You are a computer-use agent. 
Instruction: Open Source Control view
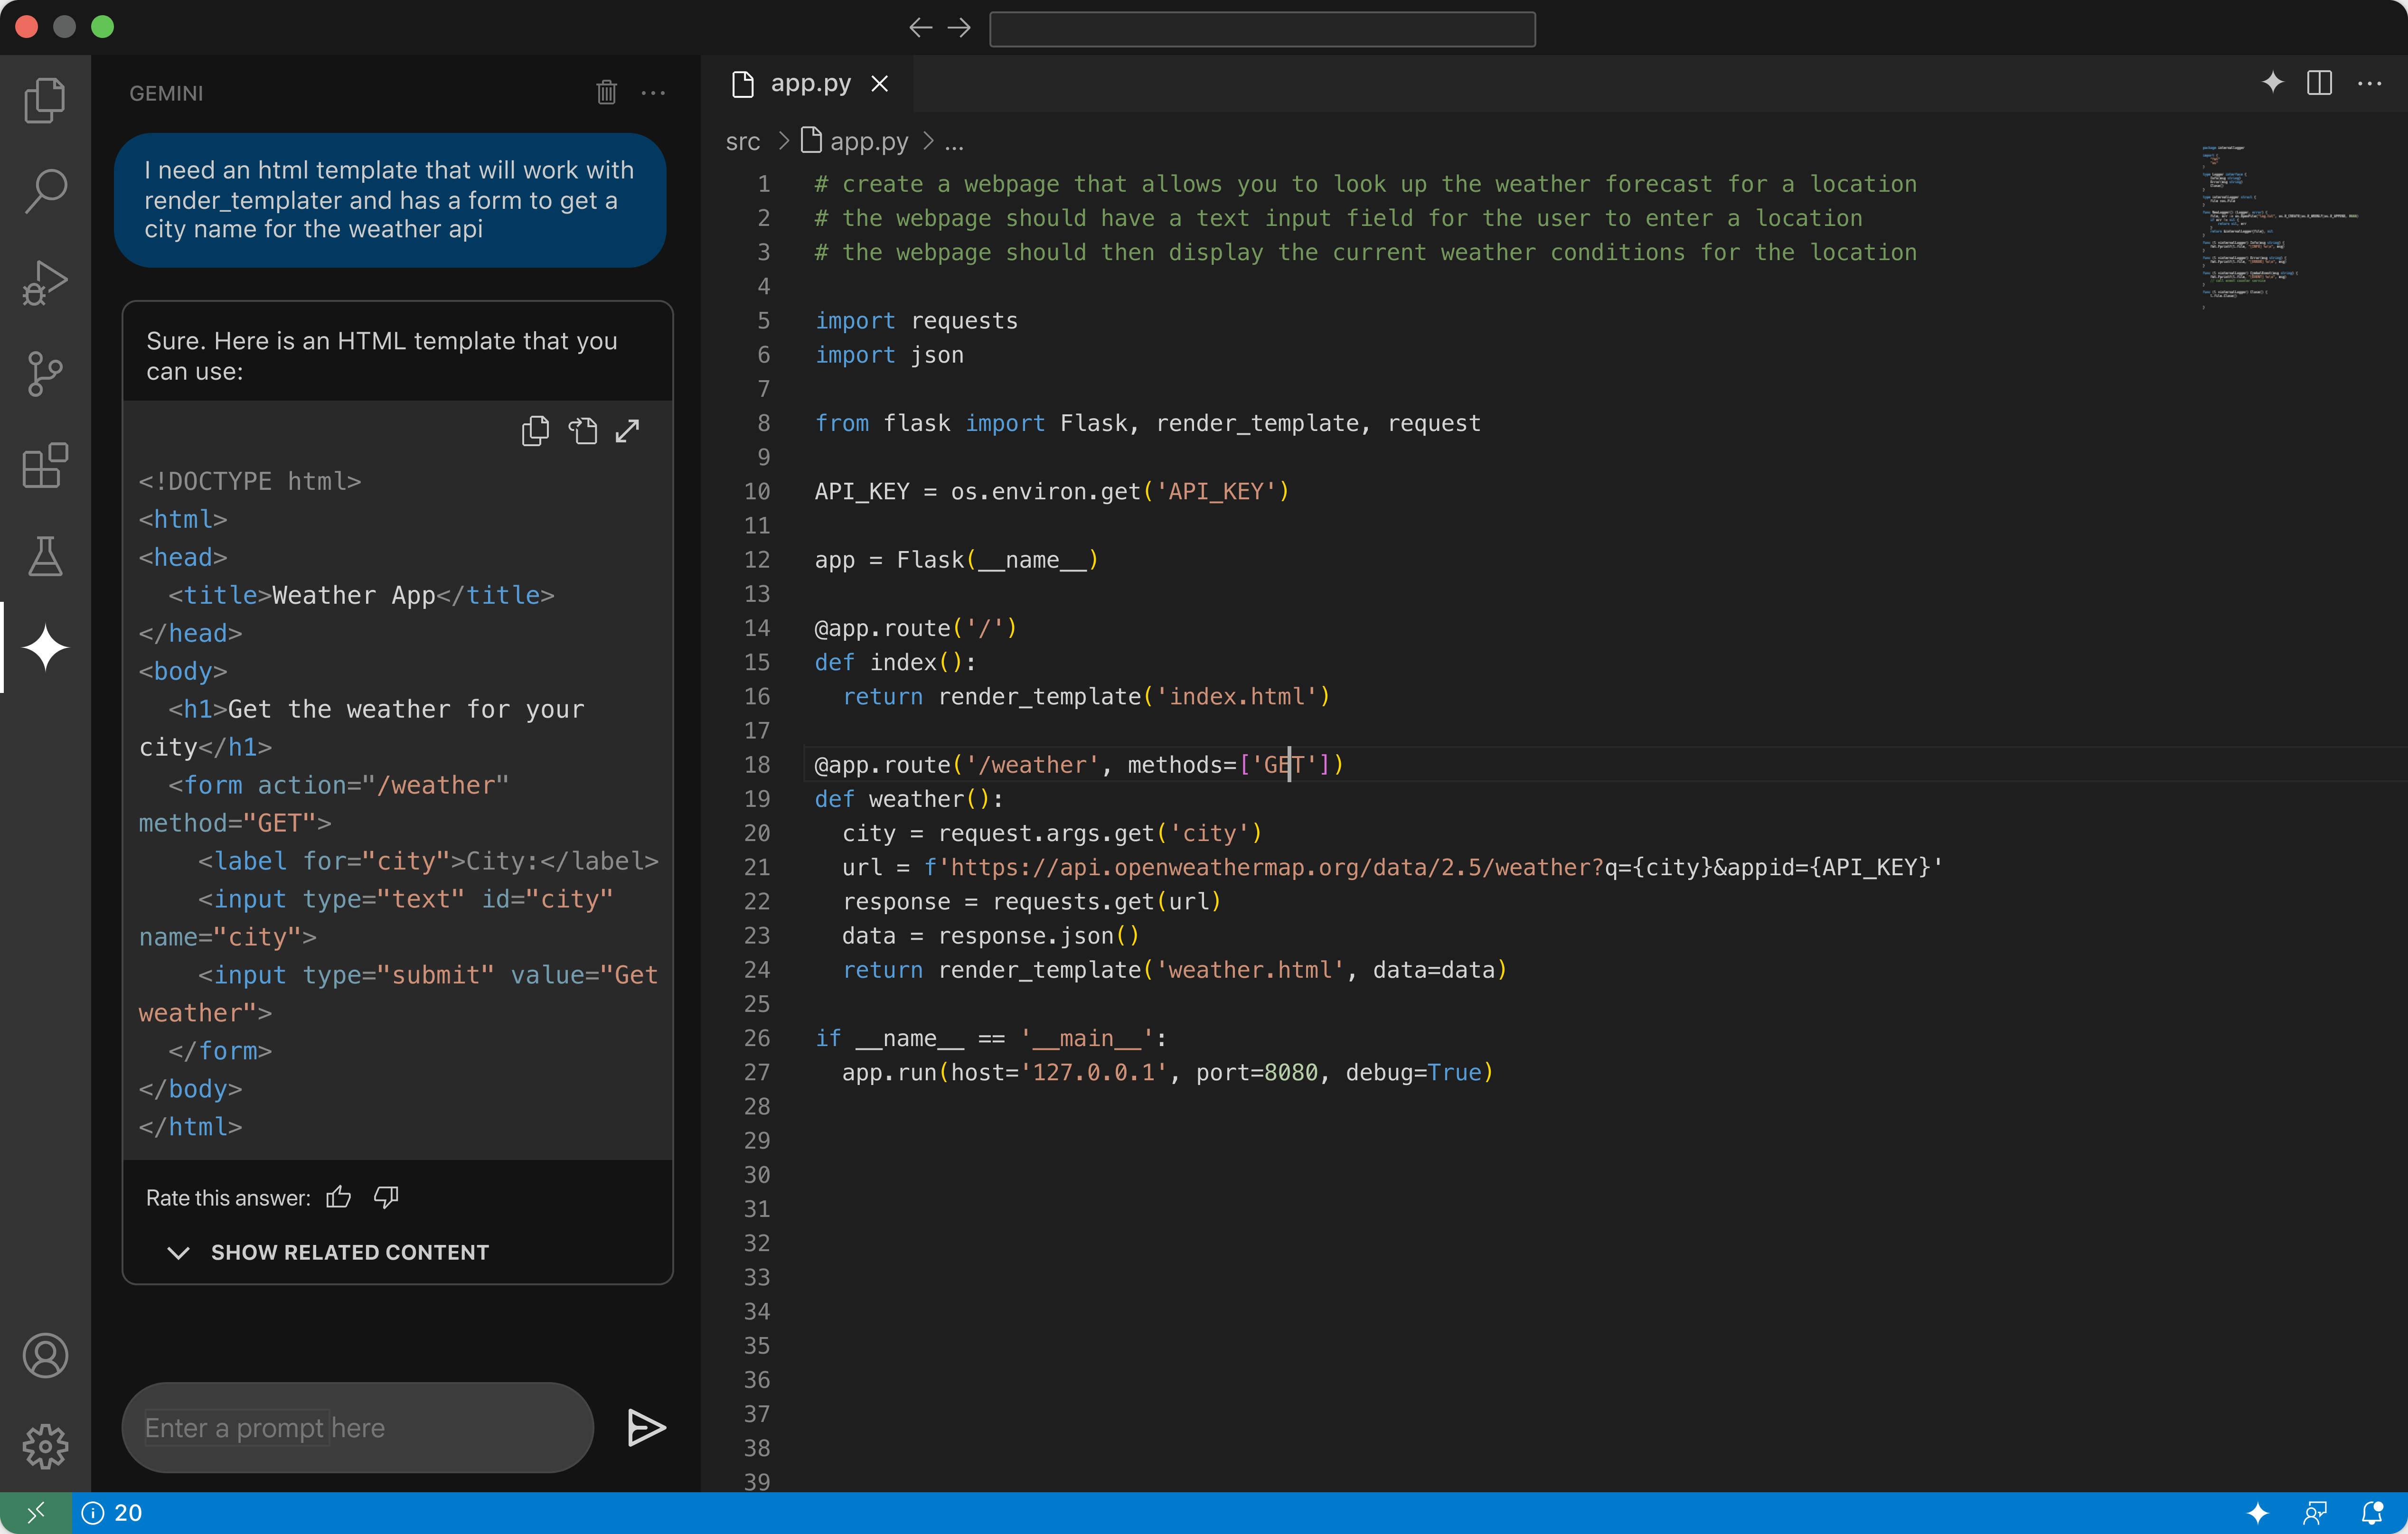[x=45, y=374]
